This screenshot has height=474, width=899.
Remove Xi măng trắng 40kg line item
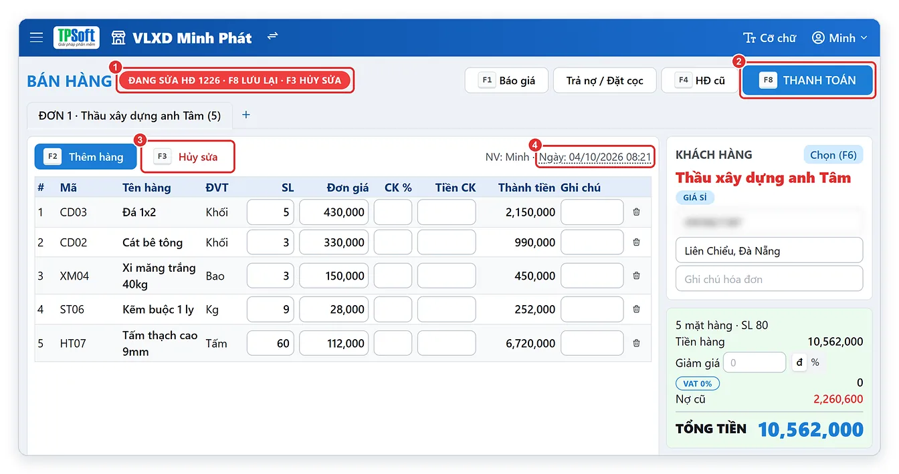click(636, 276)
